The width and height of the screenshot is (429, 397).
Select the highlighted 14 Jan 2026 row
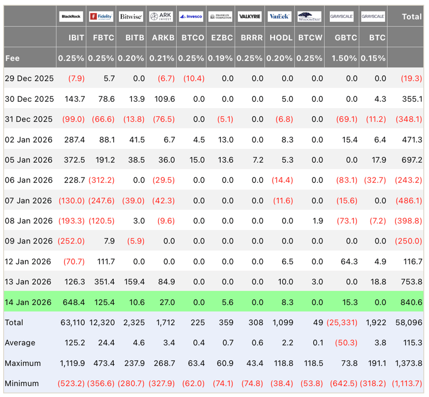coord(213,302)
